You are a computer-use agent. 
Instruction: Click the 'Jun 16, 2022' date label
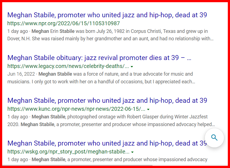point(21,74)
